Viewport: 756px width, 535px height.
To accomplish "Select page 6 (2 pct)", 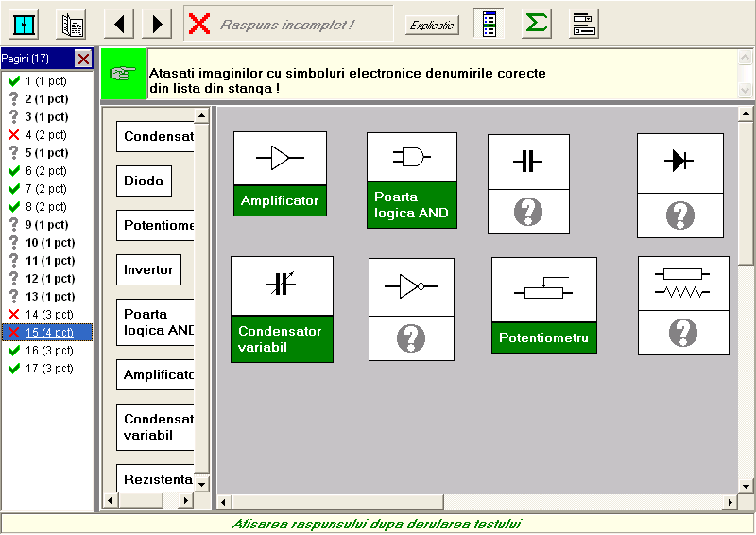I will [x=45, y=171].
